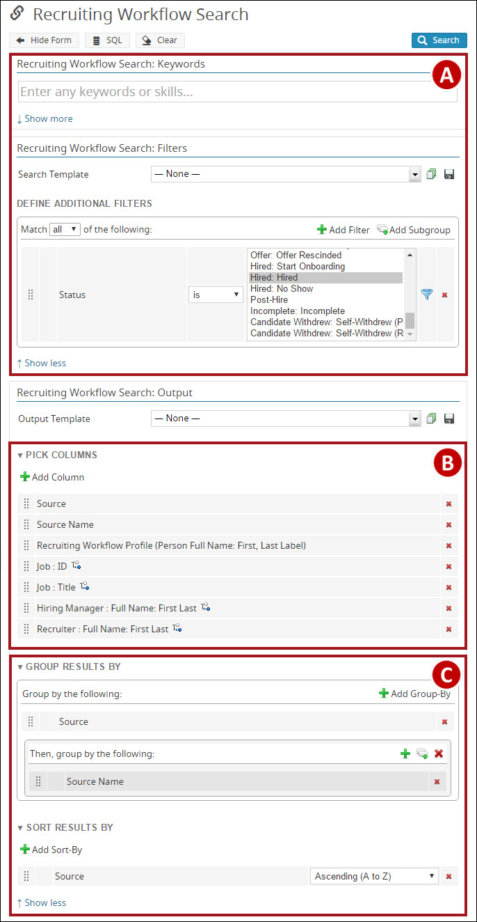
Task: Open the SQL view button
Action: [107, 40]
